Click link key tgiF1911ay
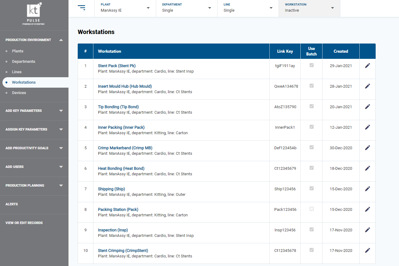 coord(285,66)
